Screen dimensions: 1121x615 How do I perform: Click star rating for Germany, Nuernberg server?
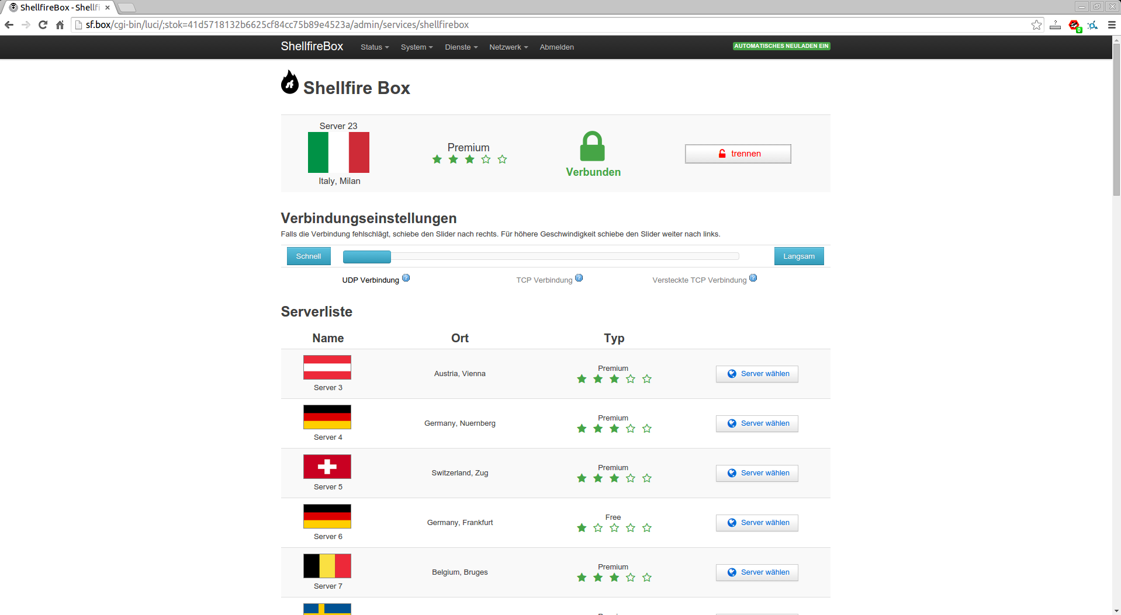point(614,429)
